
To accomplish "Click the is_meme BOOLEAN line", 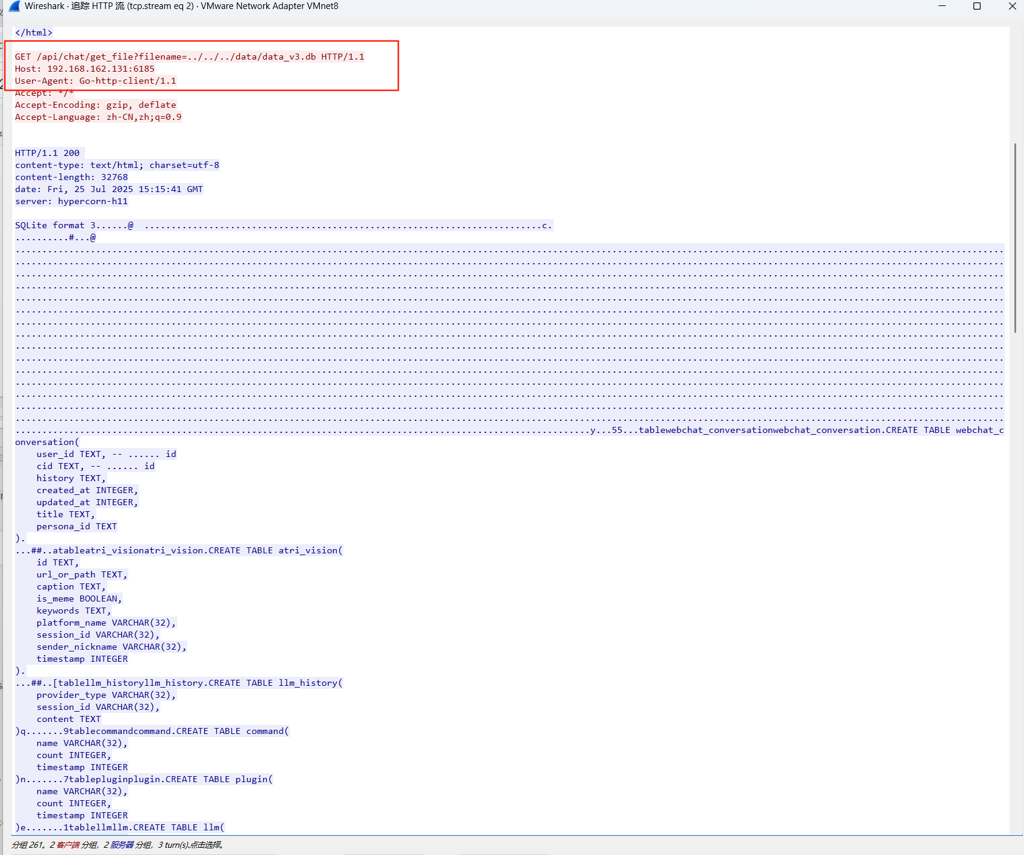I will coord(79,598).
